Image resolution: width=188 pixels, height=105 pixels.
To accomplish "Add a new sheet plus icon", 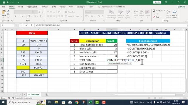I will [x=47, y=94].
